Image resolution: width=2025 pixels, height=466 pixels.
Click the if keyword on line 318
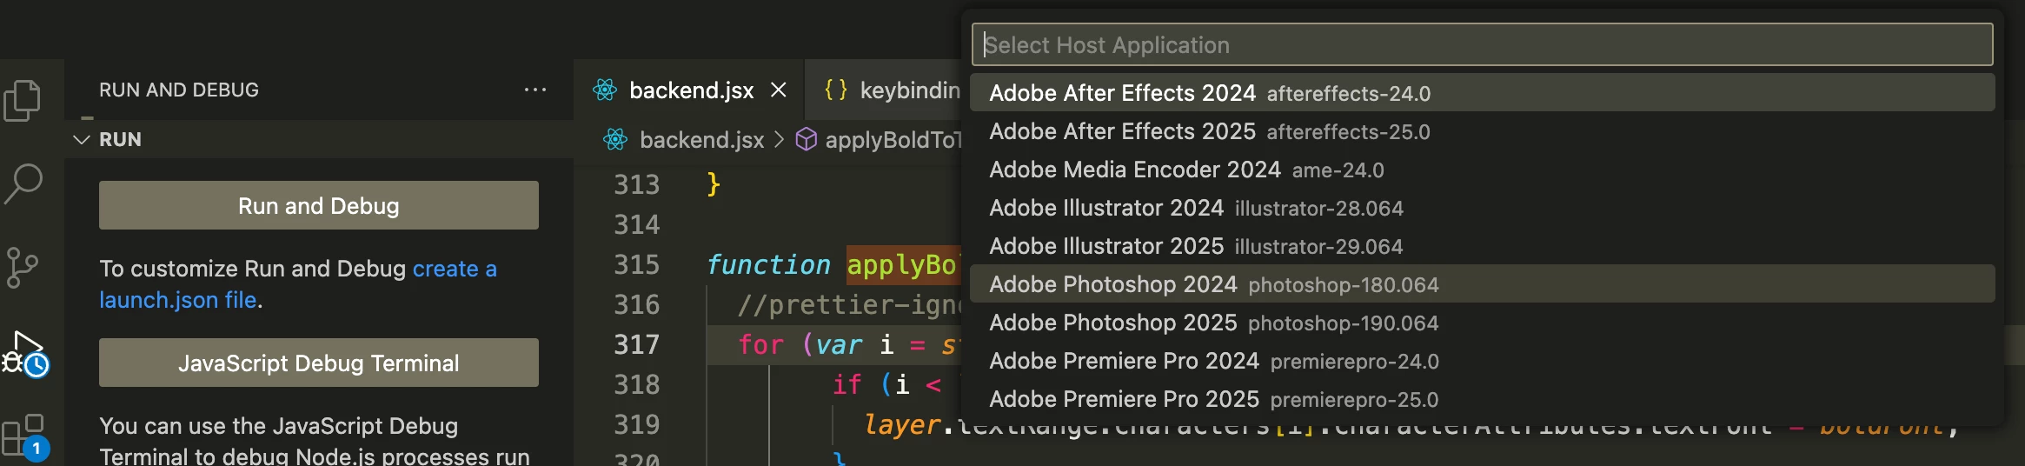point(847,384)
